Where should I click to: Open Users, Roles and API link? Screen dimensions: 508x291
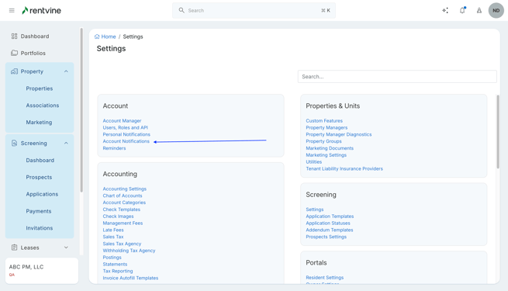point(126,127)
